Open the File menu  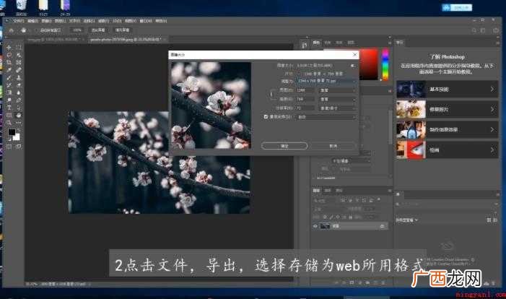click(18, 21)
